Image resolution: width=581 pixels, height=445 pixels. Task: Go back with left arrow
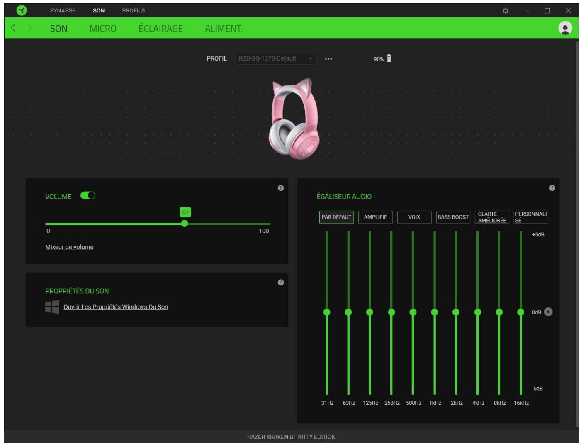click(x=13, y=28)
